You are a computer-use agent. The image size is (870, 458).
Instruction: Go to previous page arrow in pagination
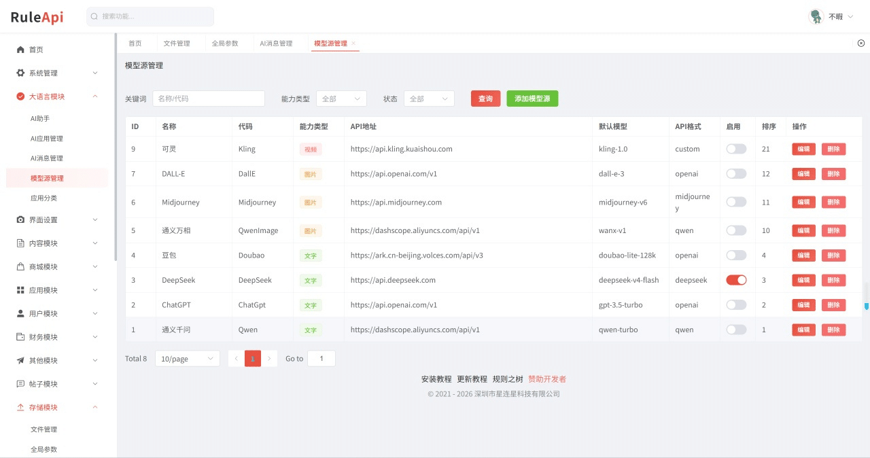[236, 358]
